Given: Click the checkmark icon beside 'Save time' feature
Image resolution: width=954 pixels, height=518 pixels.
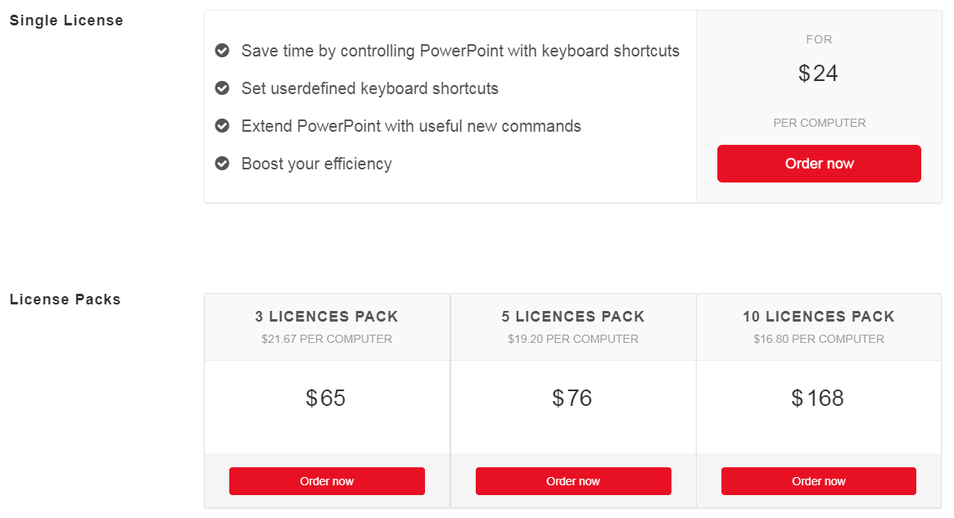Looking at the screenshot, I should coord(222,51).
